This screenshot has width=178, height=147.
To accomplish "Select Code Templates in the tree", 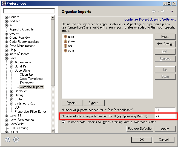I will tap(31, 79).
